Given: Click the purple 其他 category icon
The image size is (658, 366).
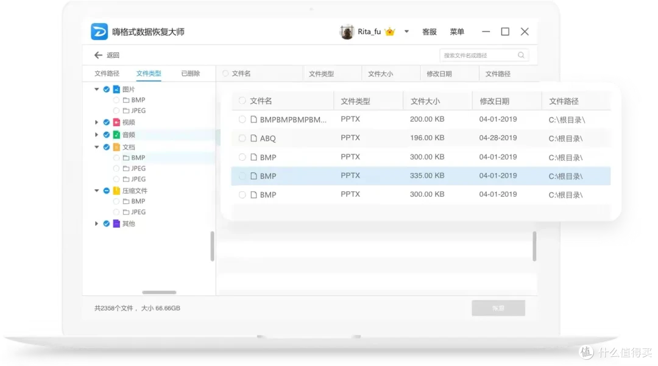Looking at the screenshot, I should pos(116,223).
